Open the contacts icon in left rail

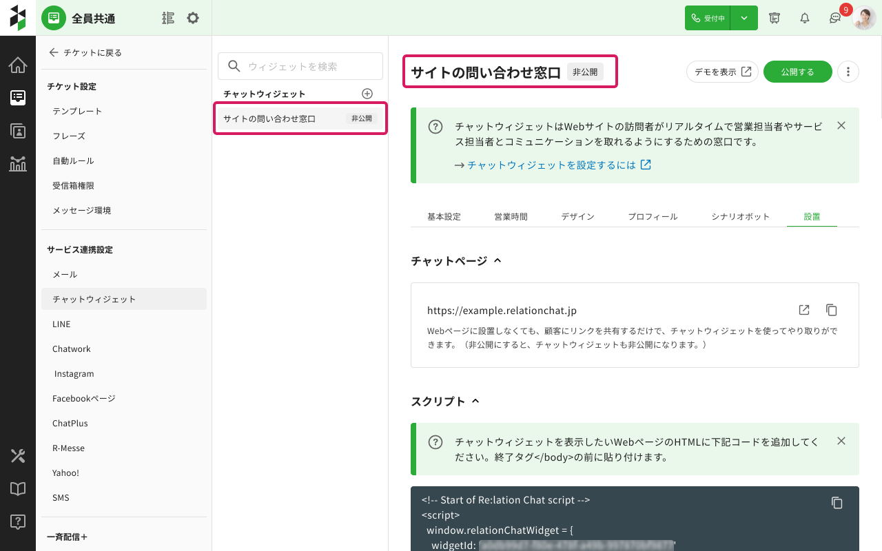[x=18, y=131]
